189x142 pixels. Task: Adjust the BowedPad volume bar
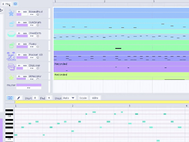22,15
